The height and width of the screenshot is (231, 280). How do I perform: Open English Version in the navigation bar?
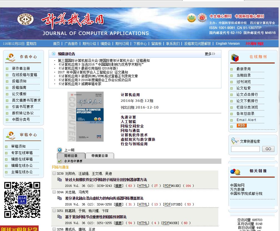[x=228, y=44]
